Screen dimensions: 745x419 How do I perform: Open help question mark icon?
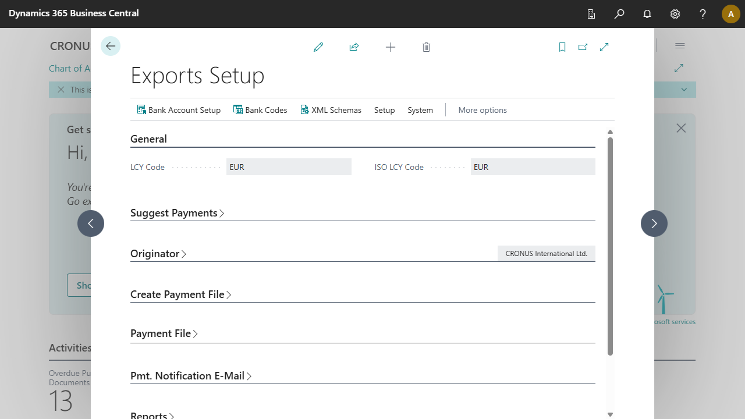point(703,14)
